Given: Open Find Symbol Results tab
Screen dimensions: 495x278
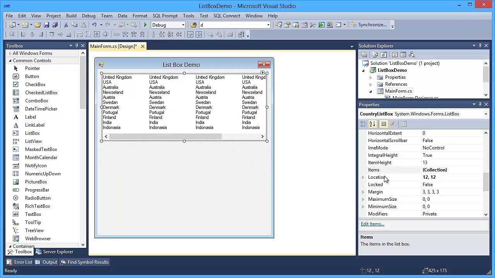Looking at the screenshot, I should pyautogui.click(x=84, y=262).
